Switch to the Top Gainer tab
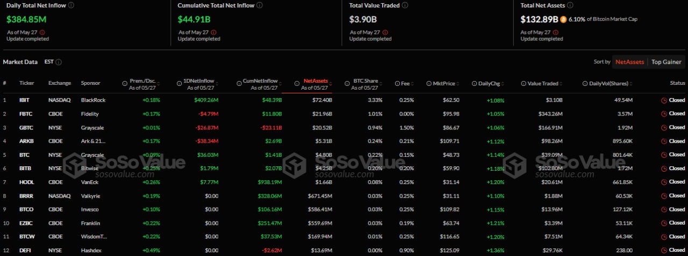This screenshot has width=688, height=256. 666,62
